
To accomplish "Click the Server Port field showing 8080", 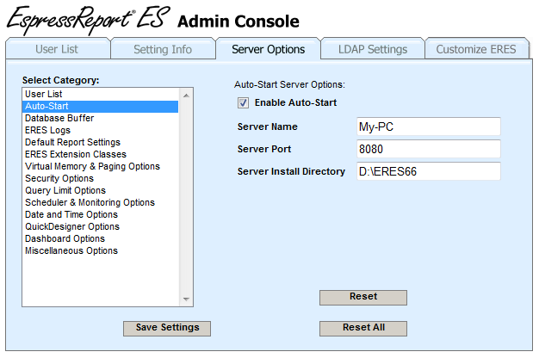I will pyautogui.click(x=429, y=149).
